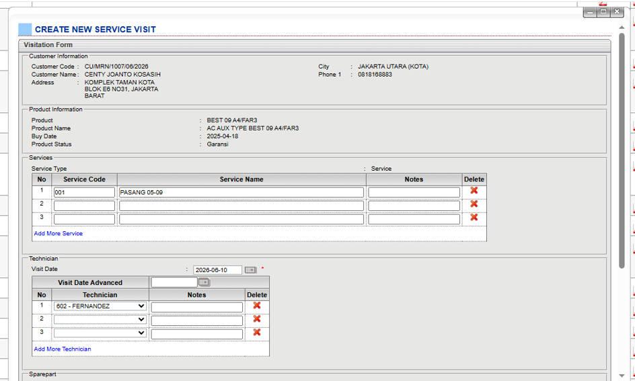Click scroll down arrow of form
The width and height of the screenshot is (635, 381).
pyautogui.click(x=622, y=376)
